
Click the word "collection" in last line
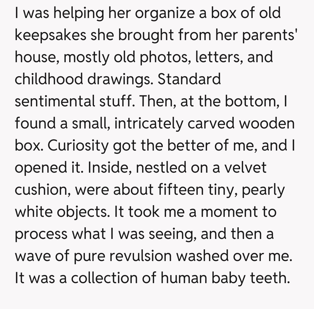pos(104,278)
